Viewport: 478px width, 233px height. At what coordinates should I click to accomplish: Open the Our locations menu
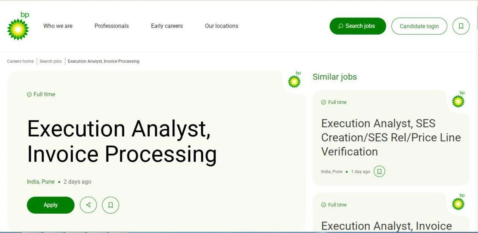point(221,26)
